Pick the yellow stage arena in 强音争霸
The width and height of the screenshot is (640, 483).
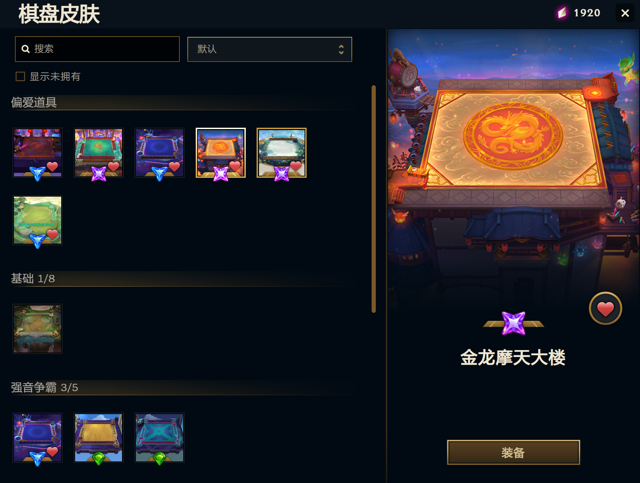pos(99,438)
